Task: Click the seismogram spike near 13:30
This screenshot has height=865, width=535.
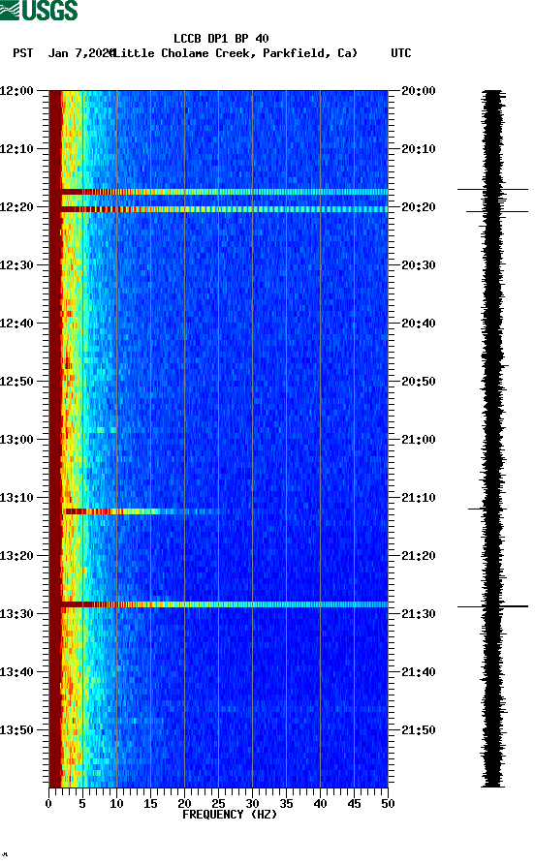Action: pos(492,606)
